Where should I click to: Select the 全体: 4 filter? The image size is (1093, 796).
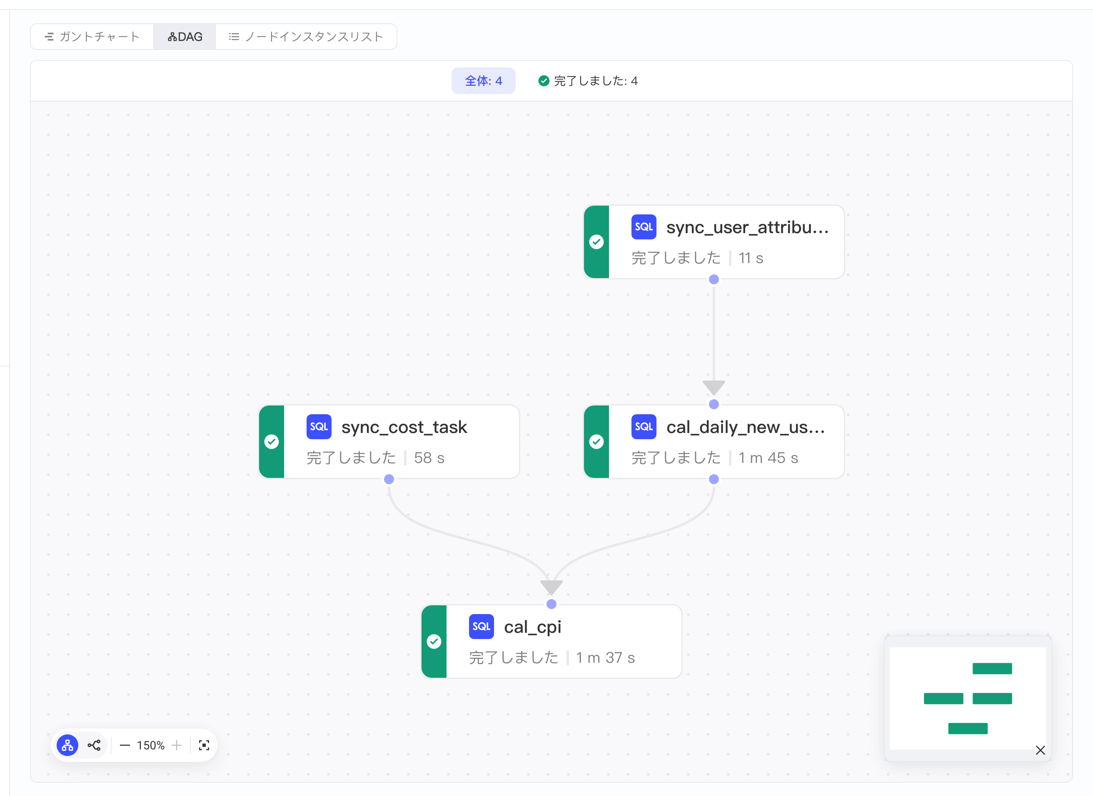pyautogui.click(x=483, y=81)
